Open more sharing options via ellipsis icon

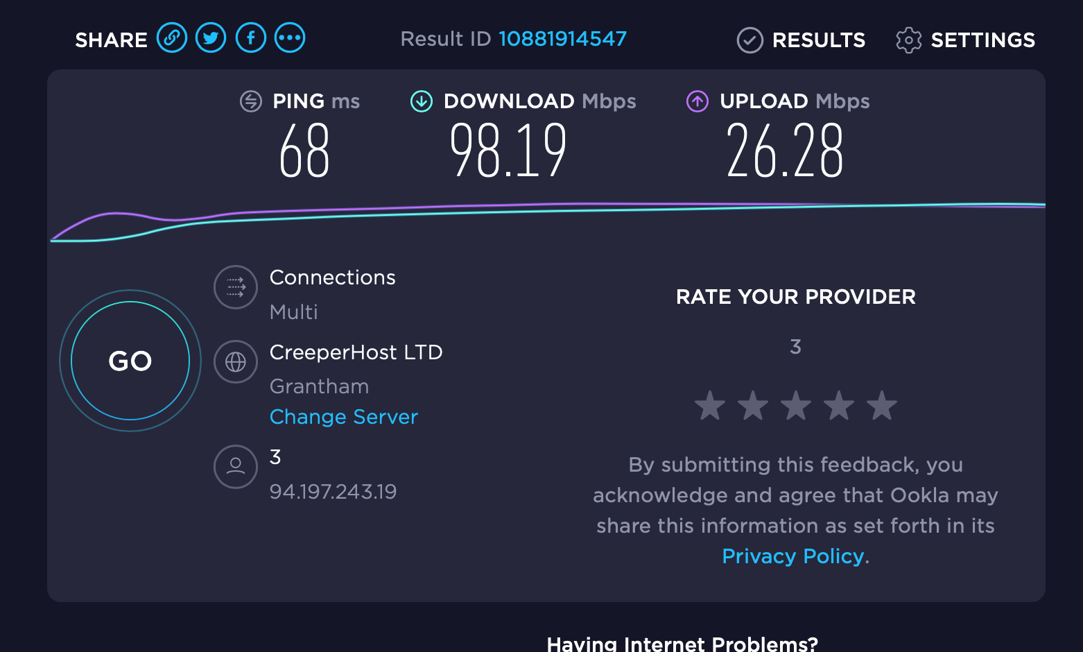290,37
